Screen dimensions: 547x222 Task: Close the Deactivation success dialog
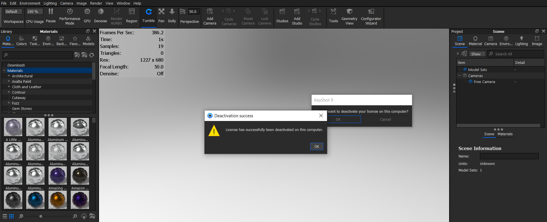(321, 116)
